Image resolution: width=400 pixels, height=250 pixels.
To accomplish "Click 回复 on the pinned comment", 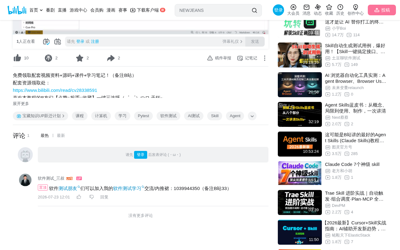I will (104, 197).
